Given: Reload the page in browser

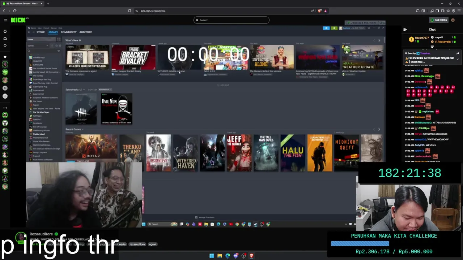Looking at the screenshot, I should pyautogui.click(x=14, y=11).
